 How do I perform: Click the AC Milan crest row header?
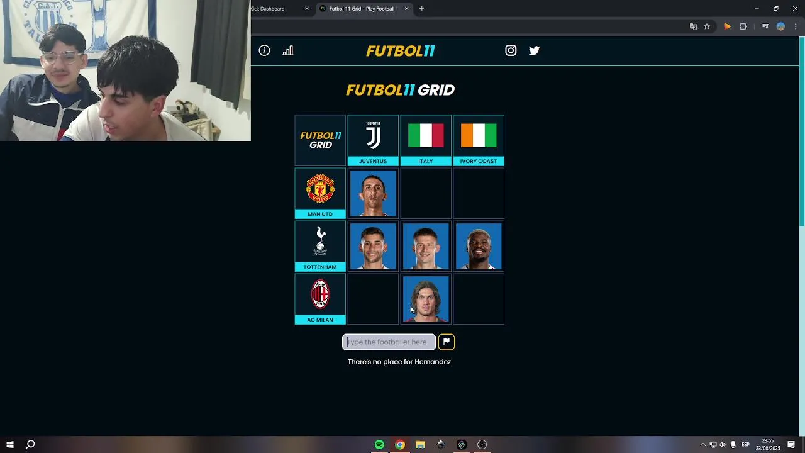click(320, 299)
